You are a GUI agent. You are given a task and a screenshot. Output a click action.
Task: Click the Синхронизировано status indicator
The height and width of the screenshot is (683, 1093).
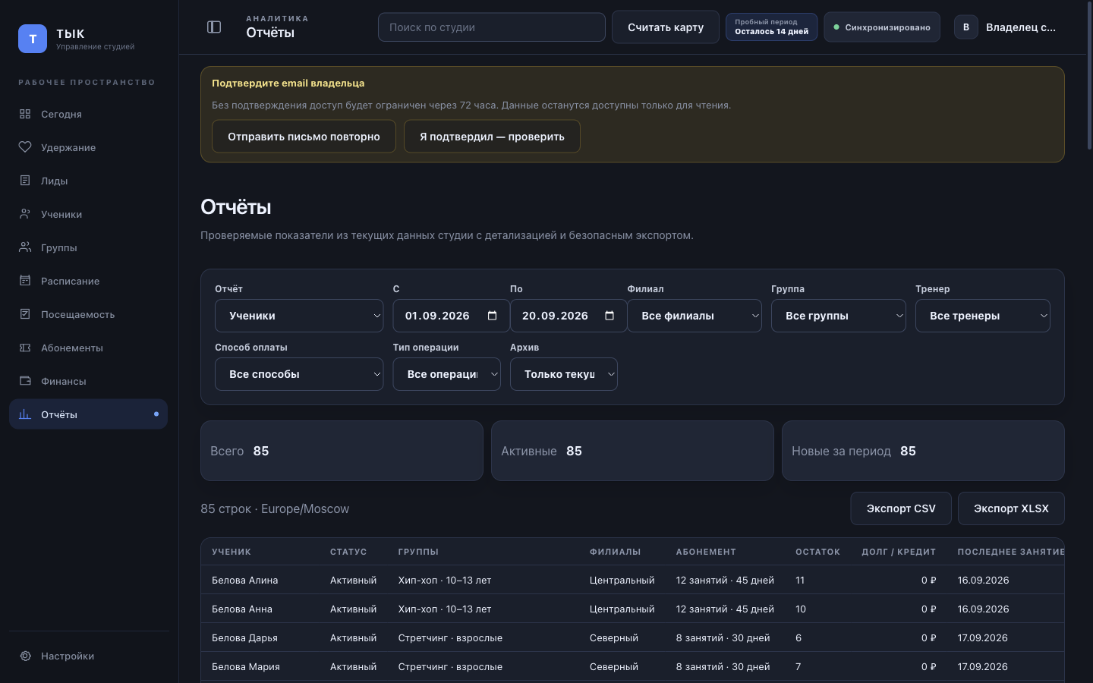[882, 27]
